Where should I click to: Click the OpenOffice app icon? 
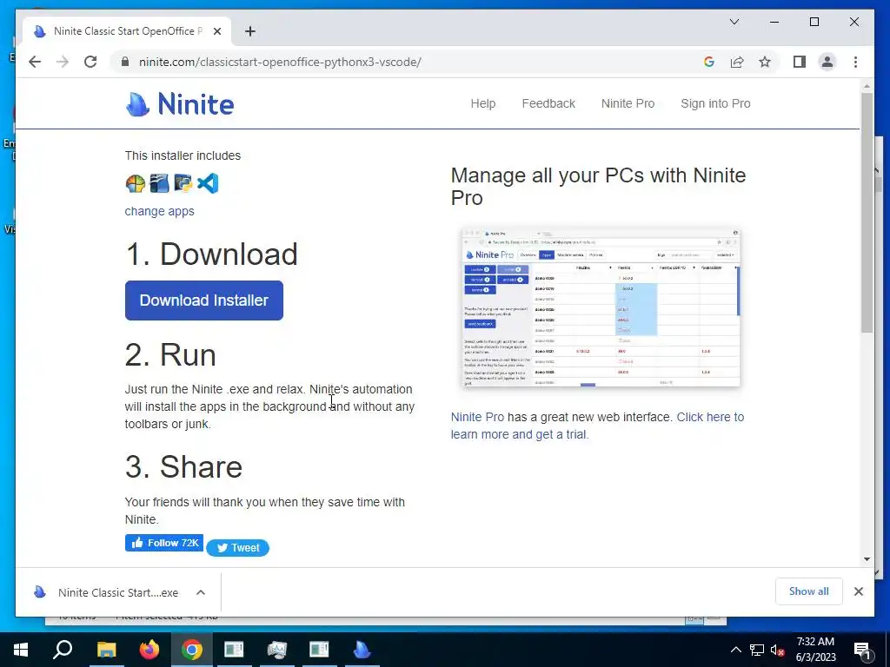point(160,184)
